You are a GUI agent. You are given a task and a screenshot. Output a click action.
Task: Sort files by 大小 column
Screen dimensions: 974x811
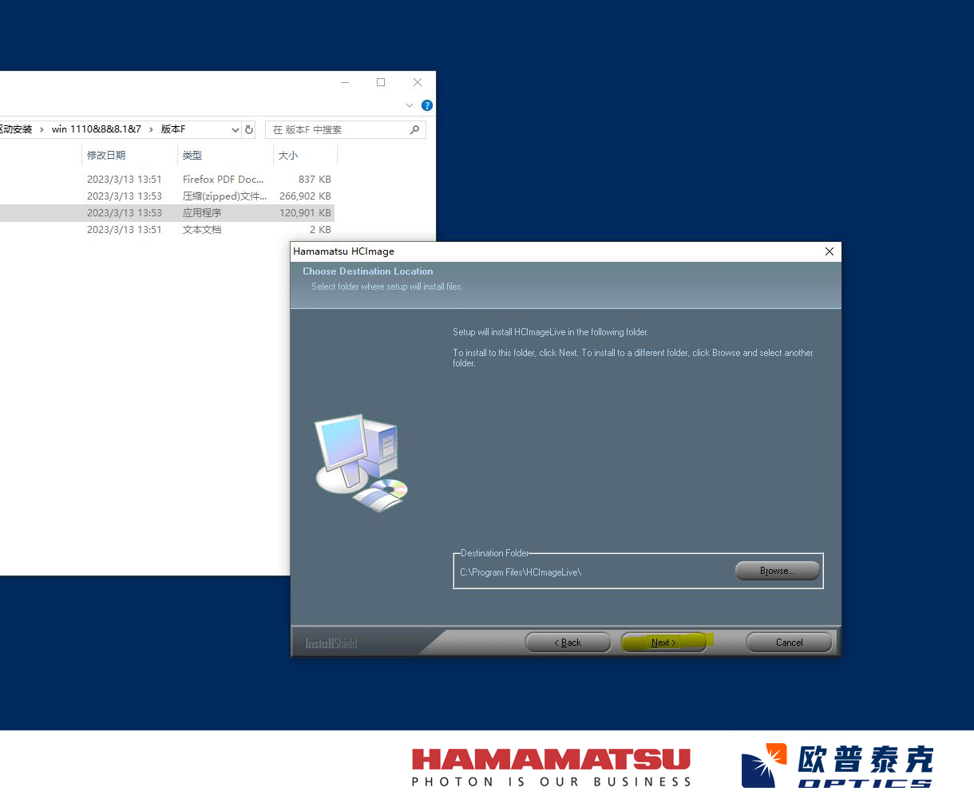[288, 155]
